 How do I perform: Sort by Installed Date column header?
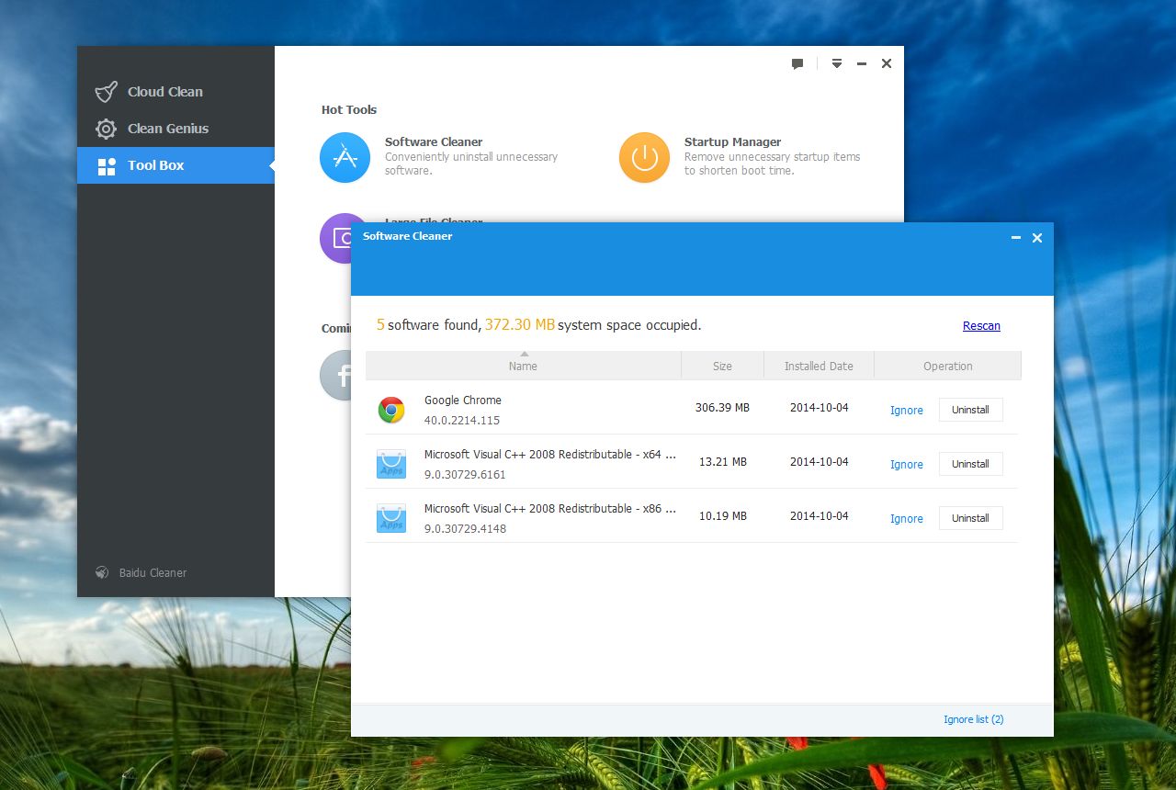pos(819,366)
